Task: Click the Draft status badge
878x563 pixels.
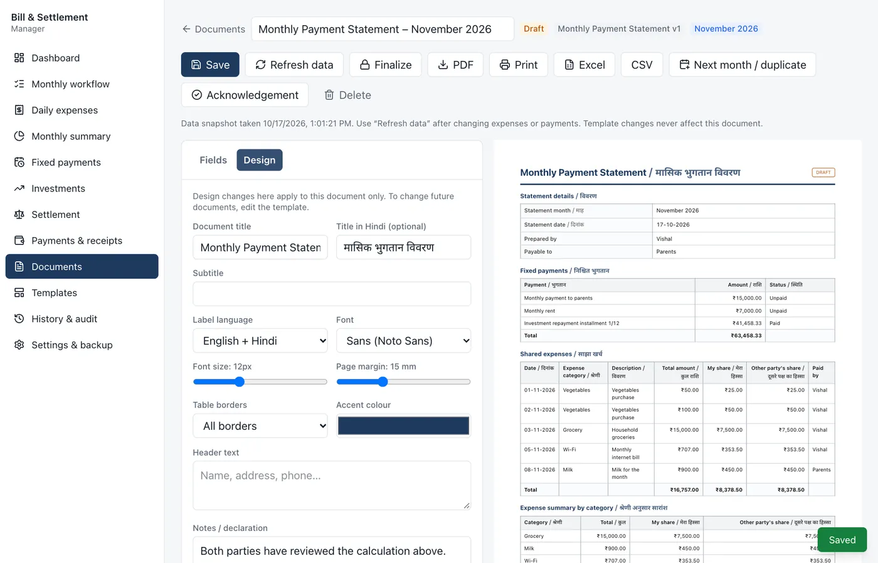Action: point(534,29)
